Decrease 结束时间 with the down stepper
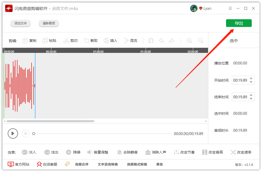The height and width of the screenshot is (172, 262). tap(250, 98)
